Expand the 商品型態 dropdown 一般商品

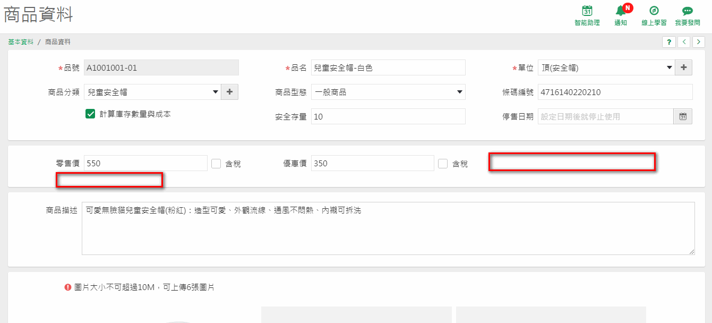pyautogui.click(x=388, y=92)
